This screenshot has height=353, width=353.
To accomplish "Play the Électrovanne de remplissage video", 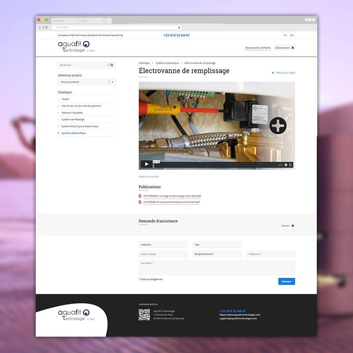I will tap(146, 165).
